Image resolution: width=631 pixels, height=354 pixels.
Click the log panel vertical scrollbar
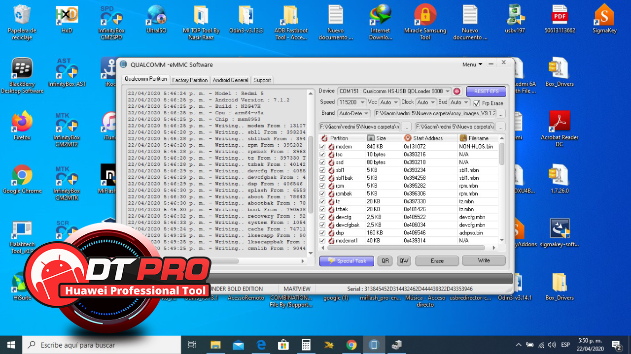tap(311, 173)
